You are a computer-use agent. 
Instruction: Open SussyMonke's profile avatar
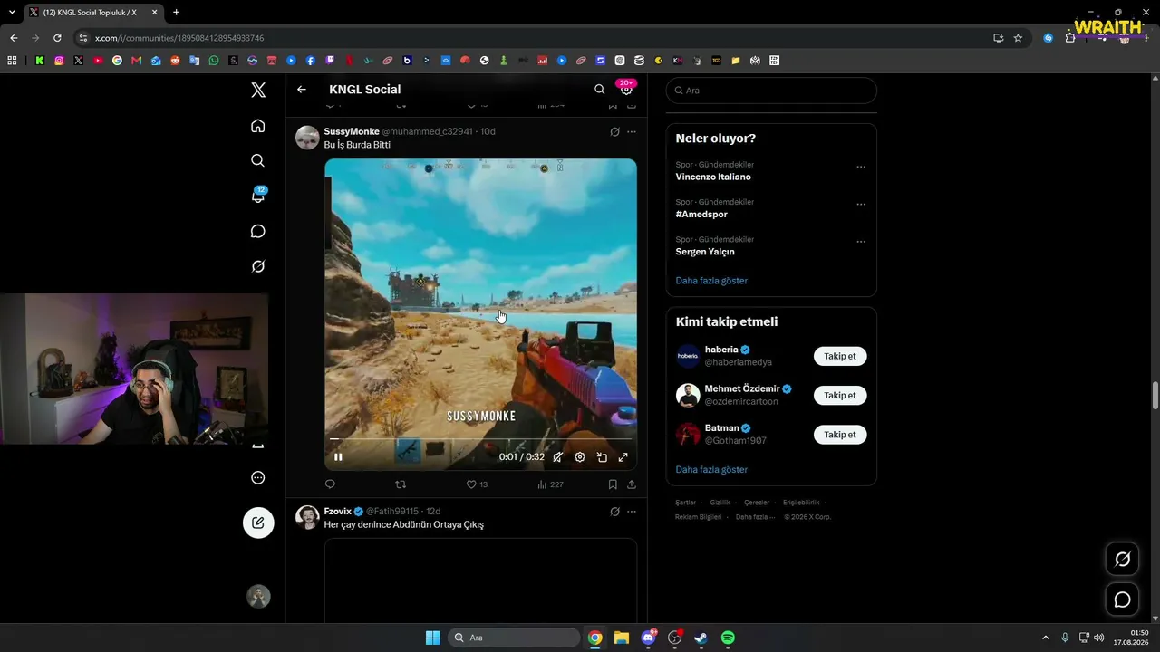pyautogui.click(x=307, y=138)
